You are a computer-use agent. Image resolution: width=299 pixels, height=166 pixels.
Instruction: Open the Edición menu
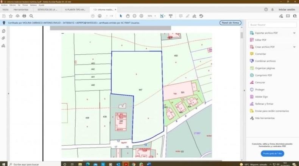coord(12,5)
